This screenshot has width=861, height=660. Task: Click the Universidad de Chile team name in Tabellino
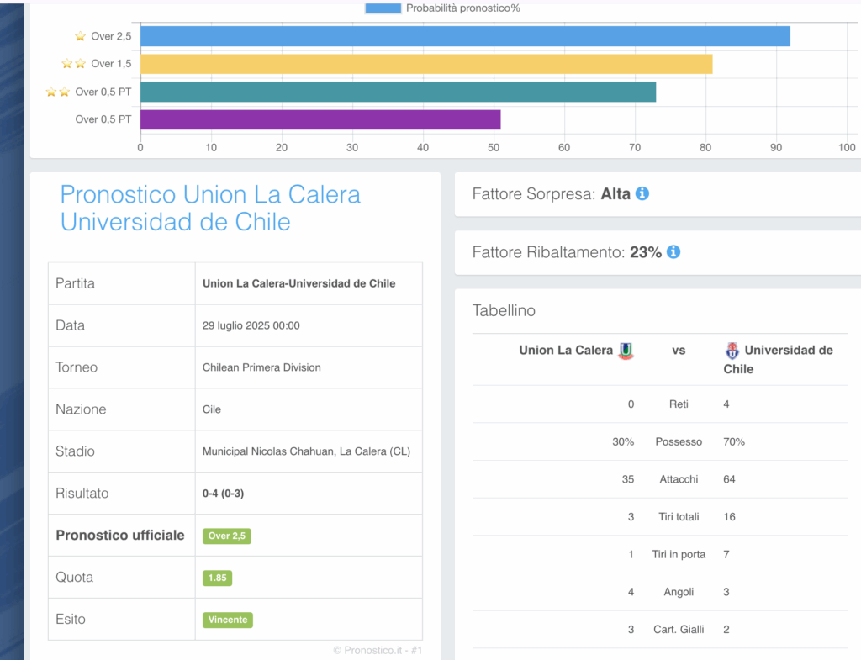(x=778, y=360)
